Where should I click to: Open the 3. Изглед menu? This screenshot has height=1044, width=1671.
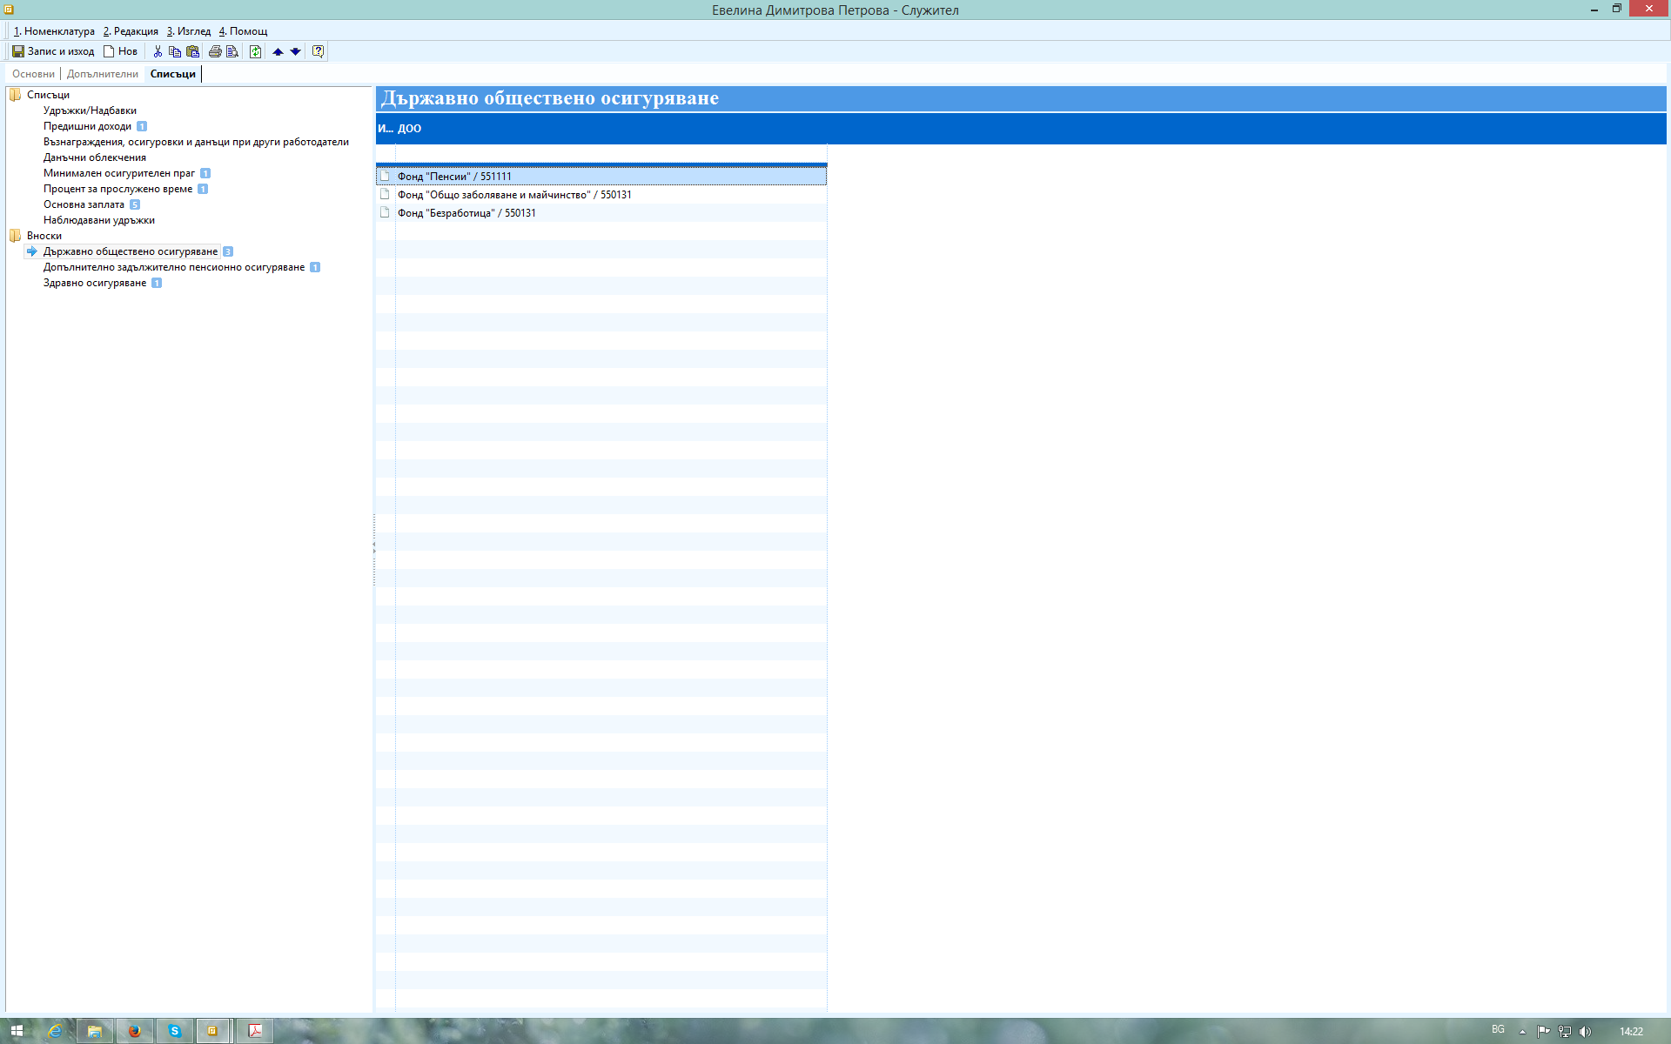pos(189,31)
